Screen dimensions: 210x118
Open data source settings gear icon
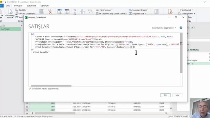click(170, 11)
